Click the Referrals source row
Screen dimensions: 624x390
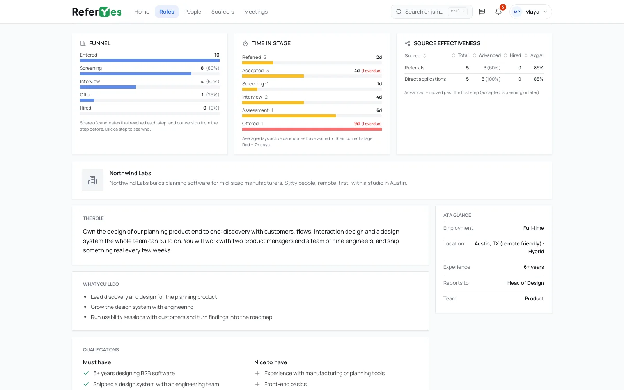click(474, 68)
